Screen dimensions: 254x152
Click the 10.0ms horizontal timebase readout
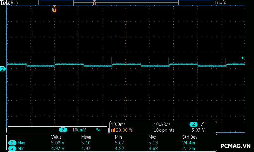coord(118,124)
